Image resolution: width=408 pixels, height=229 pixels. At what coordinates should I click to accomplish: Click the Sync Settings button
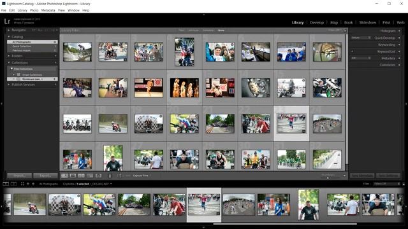coord(388,176)
